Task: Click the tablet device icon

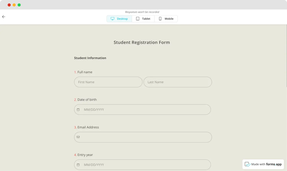Action: point(138,19)
